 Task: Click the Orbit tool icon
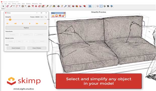(58, 6)
